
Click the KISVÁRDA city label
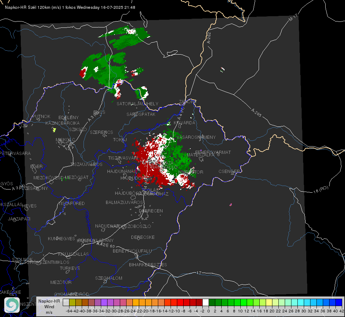(184, 123)
